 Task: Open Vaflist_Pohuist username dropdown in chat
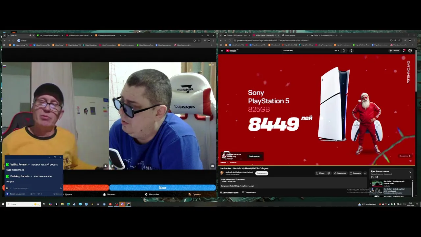click(29, 165)
